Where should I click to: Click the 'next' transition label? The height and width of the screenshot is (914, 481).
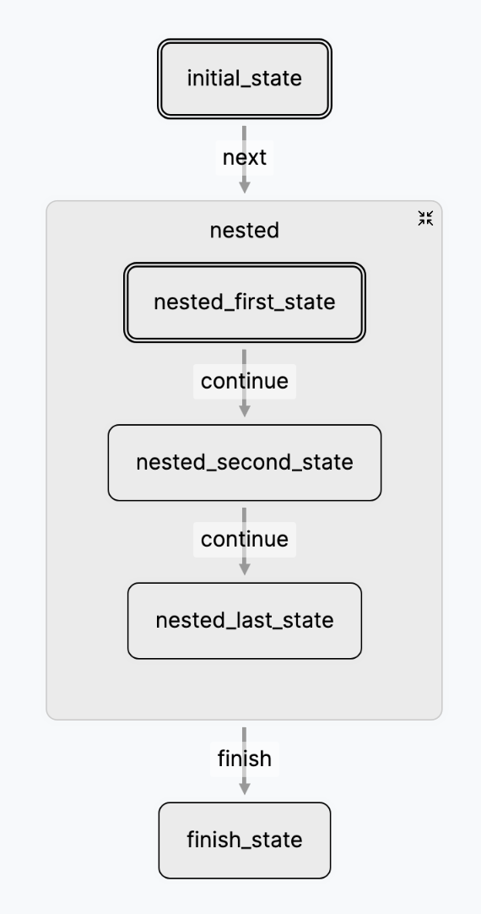tap(245, 157)
